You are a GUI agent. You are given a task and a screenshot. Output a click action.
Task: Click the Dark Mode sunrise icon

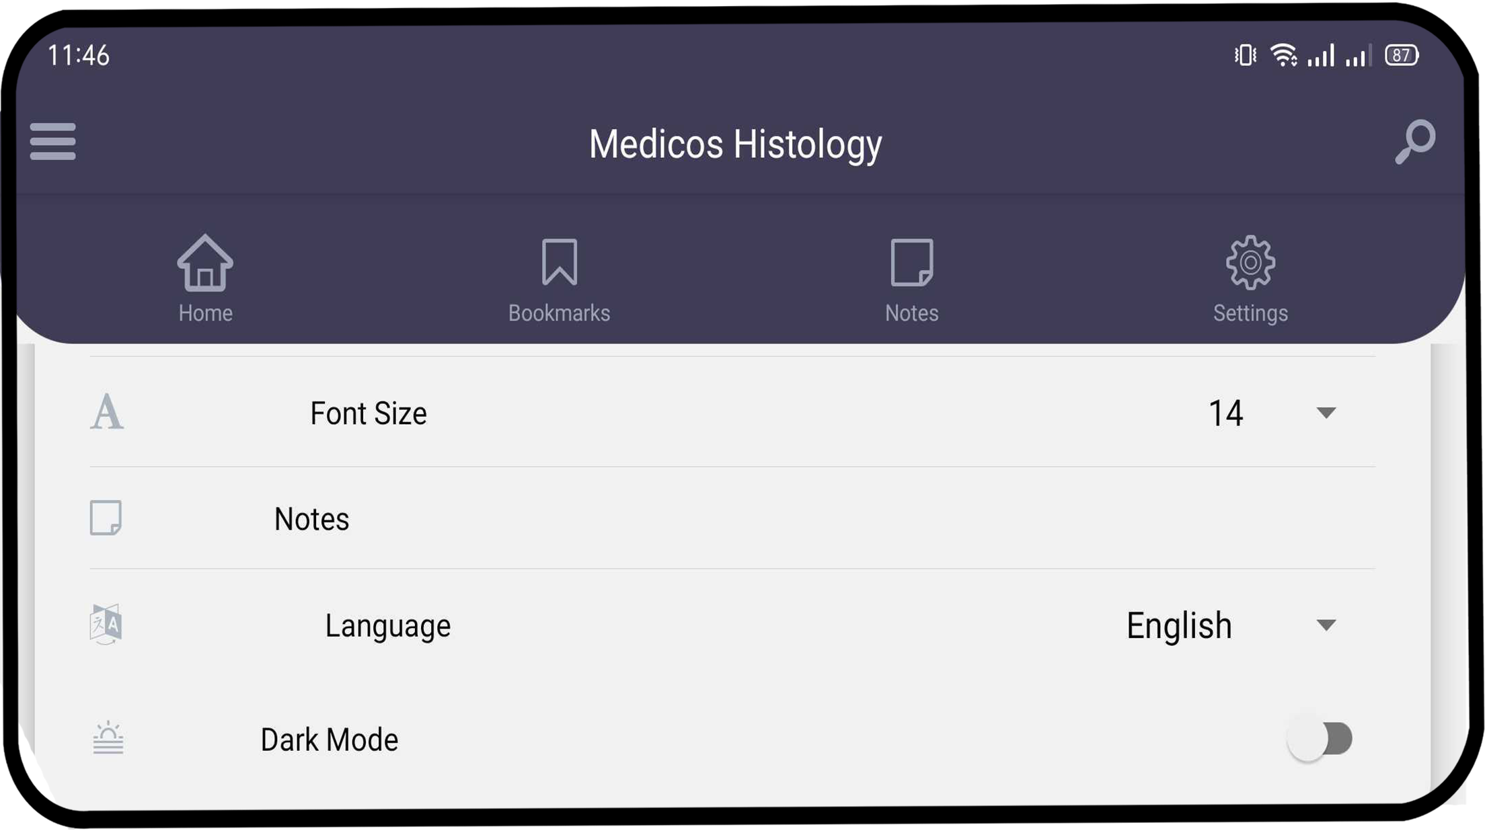tap(106, 738)
